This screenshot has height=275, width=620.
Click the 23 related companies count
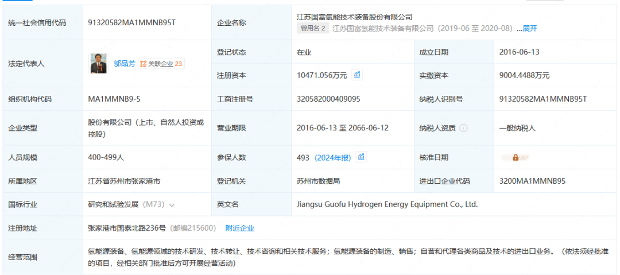coord(179,64)
